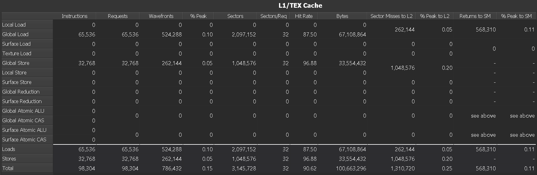Screen dimensions: 537x175
Task: Click the % Peak to SM header
Action: pos(516,16)
